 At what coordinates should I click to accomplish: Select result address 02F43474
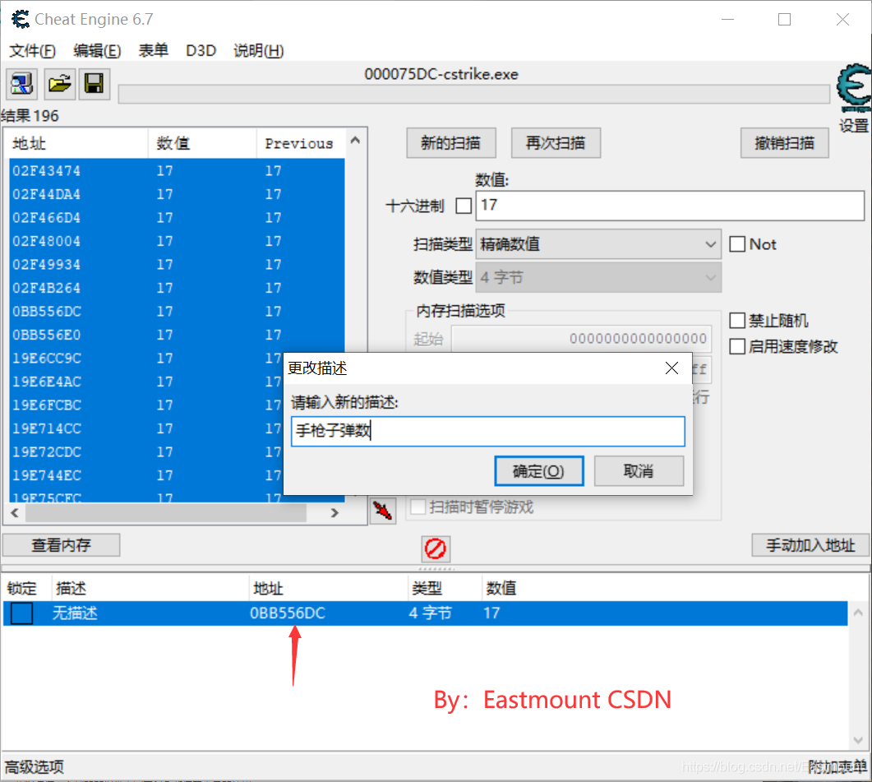[x=46, y=171]
